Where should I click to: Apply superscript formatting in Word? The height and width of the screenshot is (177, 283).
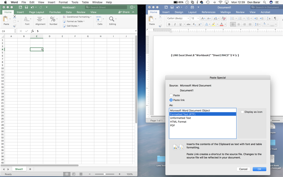click(x=200, y=24)
